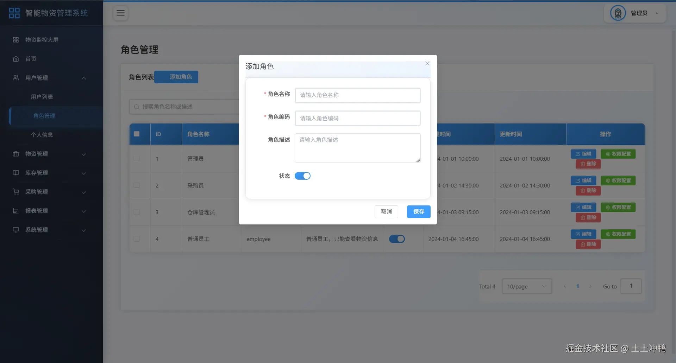Open 权限配置 for 普通员工 row
This screenshot has width=676, height=363.
pos(618,234)
